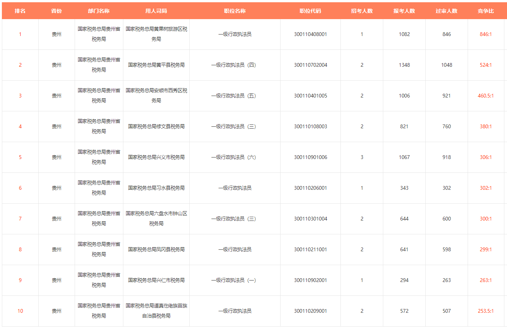
Task: Select the 报考人数 column header
Action: (x=404, y=11)
